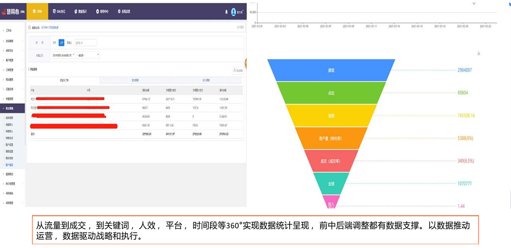The width and height of the screenshot is (511, 248).
Task: Switch to the OA tab in top navigation
Action: pyautogui.click(x=59, y=11)
